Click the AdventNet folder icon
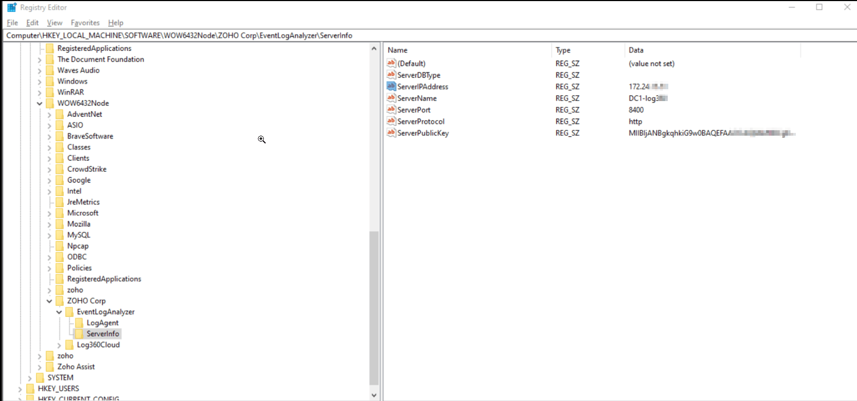Image resolution: width=857 pixels, height=401 pixels. click(60, 114)
